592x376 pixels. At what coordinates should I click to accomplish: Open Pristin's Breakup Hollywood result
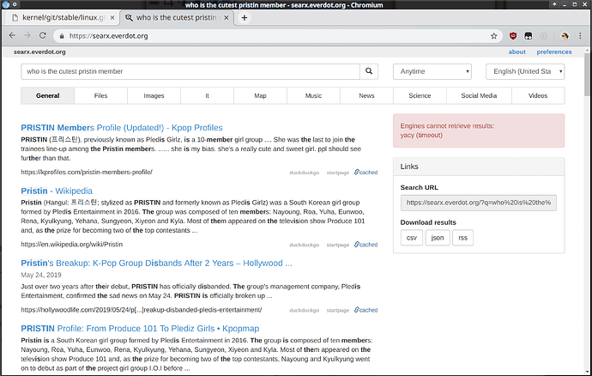click(x=156, y=263)
